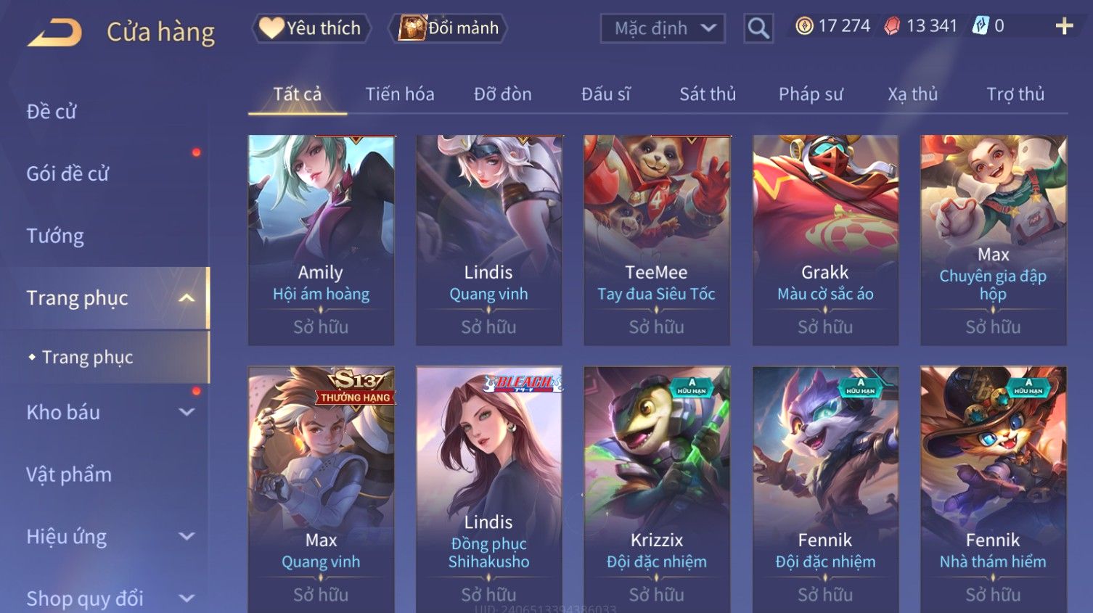
Task: Open Đổi mảnh fragment exchange
Action: coord(448,28)
